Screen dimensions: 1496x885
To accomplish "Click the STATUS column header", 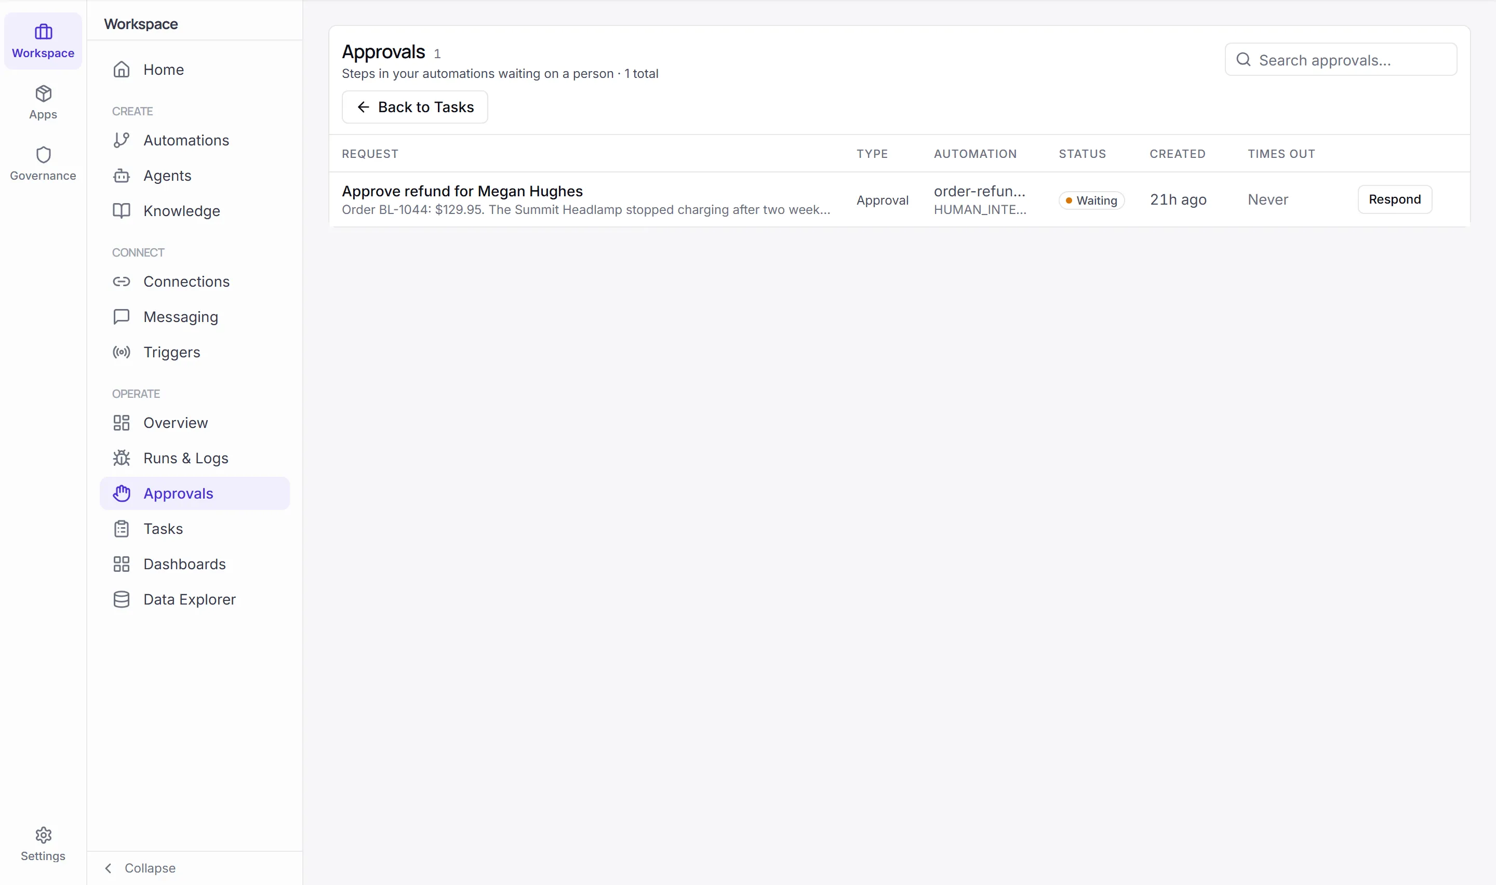I will (x=1081, y=154).
